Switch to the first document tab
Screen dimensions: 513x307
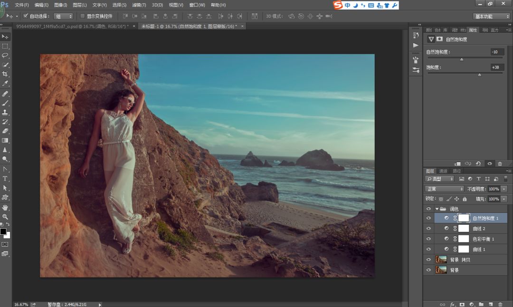71,26
